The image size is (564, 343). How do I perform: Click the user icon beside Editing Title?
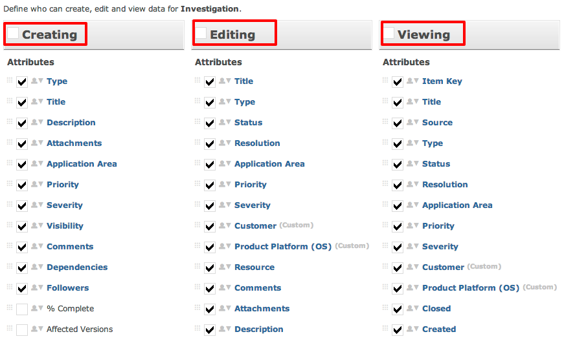pyautogui.click(x=225, y=81)
